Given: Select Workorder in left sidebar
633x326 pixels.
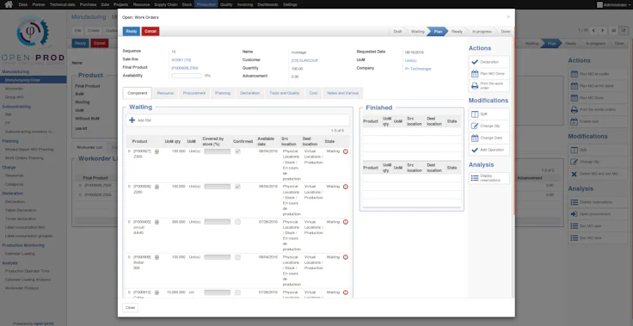Looking at the screenshot, I should tap(14, 89).
